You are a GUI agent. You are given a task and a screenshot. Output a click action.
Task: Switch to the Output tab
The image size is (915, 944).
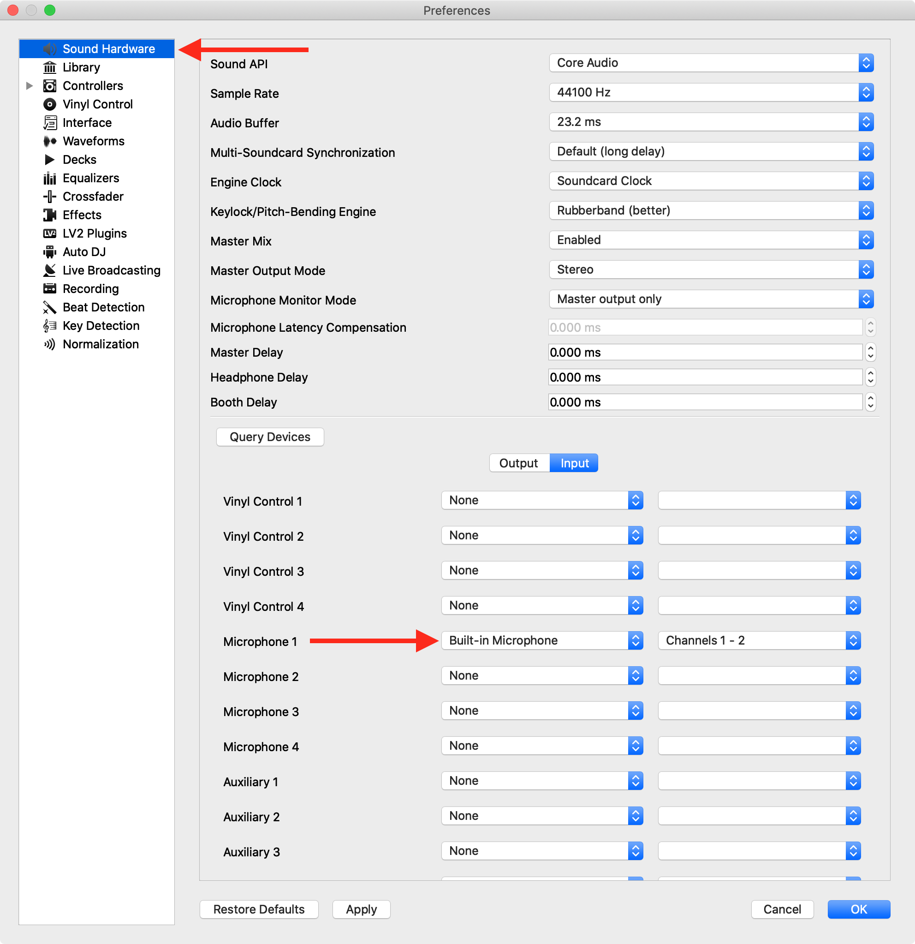pos(519,463)
